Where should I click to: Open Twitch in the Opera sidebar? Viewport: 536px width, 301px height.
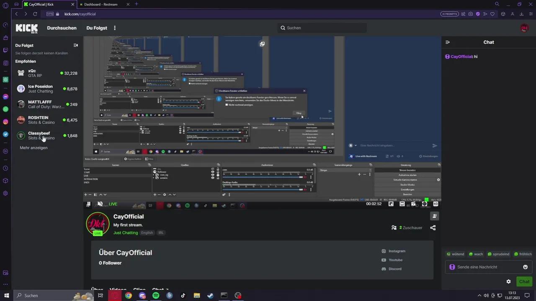click(x=5, y=50)
